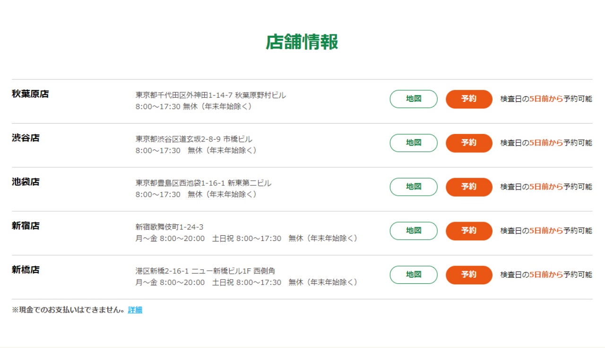605x348 pixels.
Task: Click the 新宿店 store name
Action: click(x=26, y=226)
